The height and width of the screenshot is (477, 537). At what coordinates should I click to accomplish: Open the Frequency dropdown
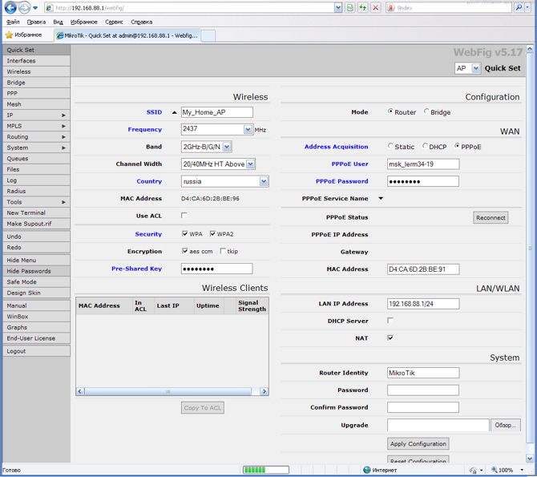[x=248, y=129]
